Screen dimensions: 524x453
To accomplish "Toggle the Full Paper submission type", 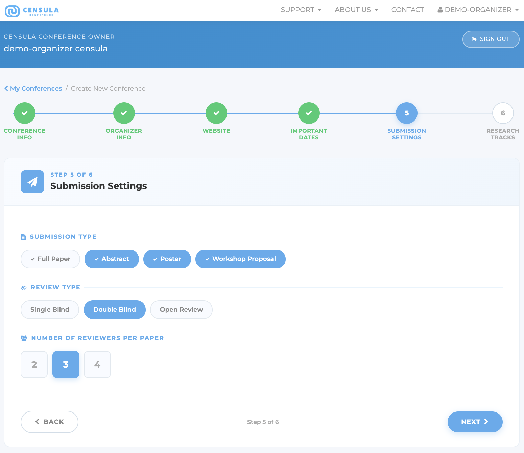I will click(x=50, y=259).
